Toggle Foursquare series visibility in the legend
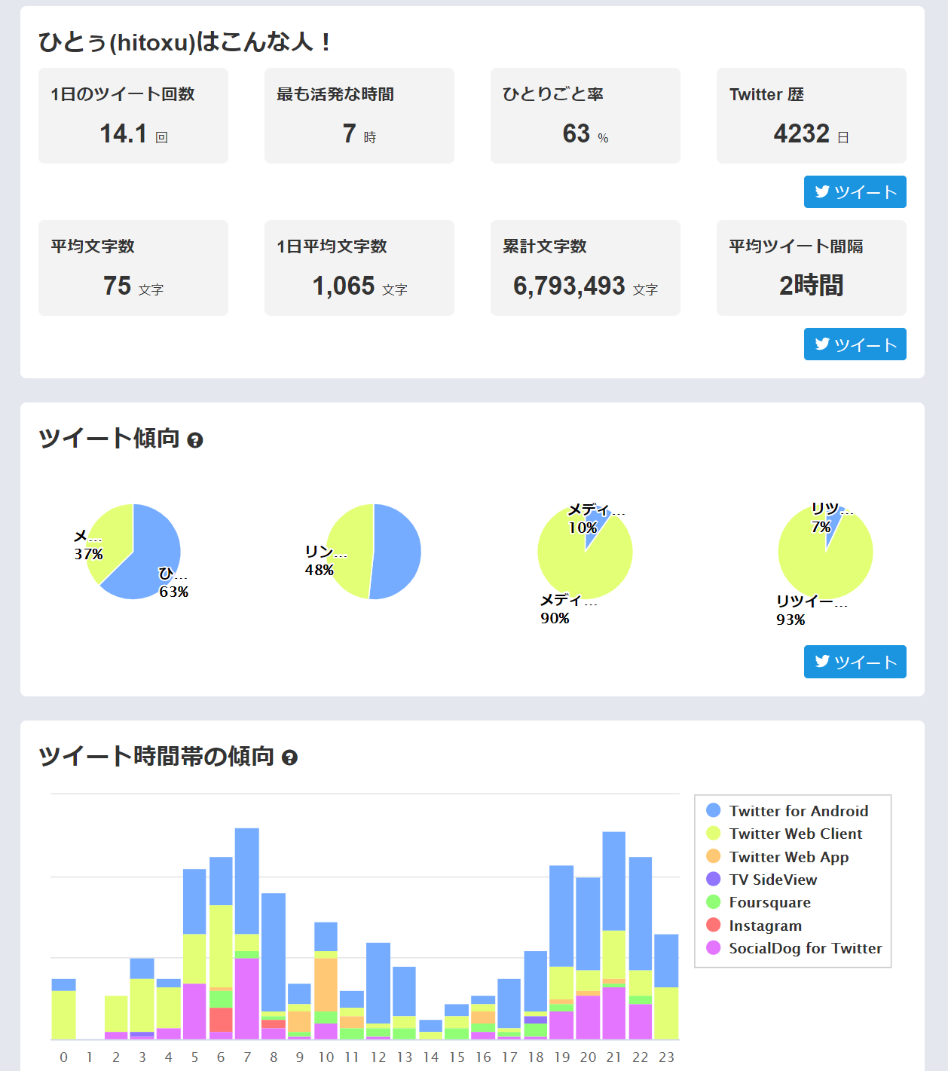 click(x=769, y=902)
